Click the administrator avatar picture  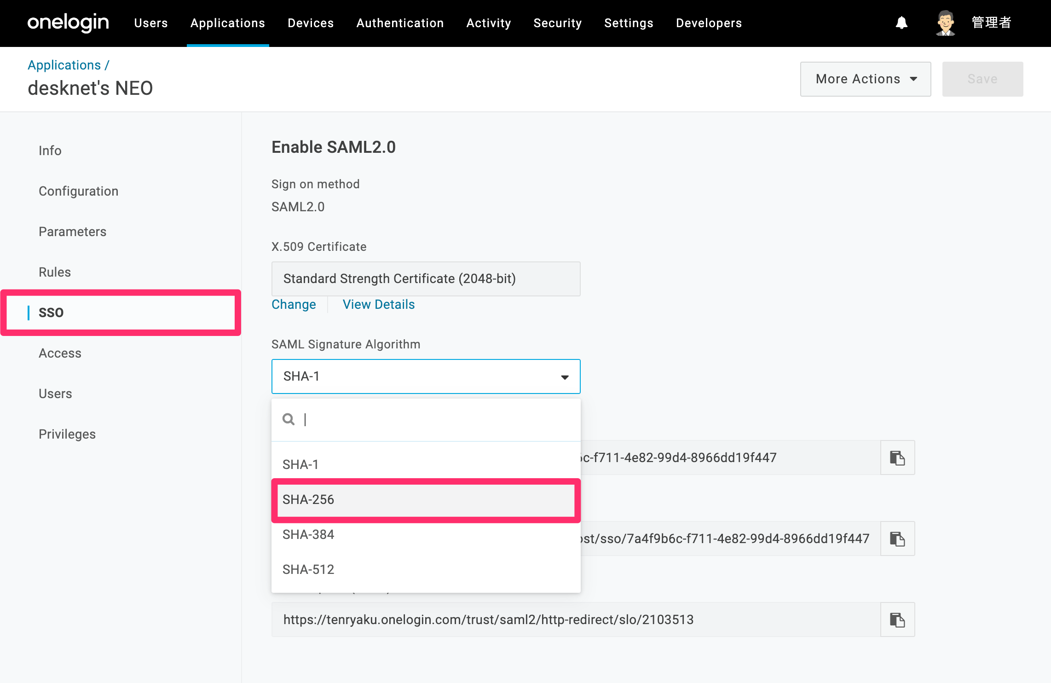945,23
